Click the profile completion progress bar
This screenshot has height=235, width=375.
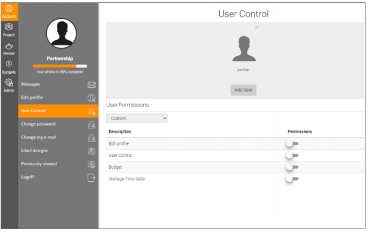[60, 66]
